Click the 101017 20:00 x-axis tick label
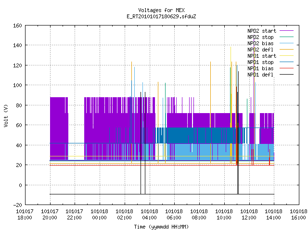The image size is (308, 231). click(x=50, y=215)
